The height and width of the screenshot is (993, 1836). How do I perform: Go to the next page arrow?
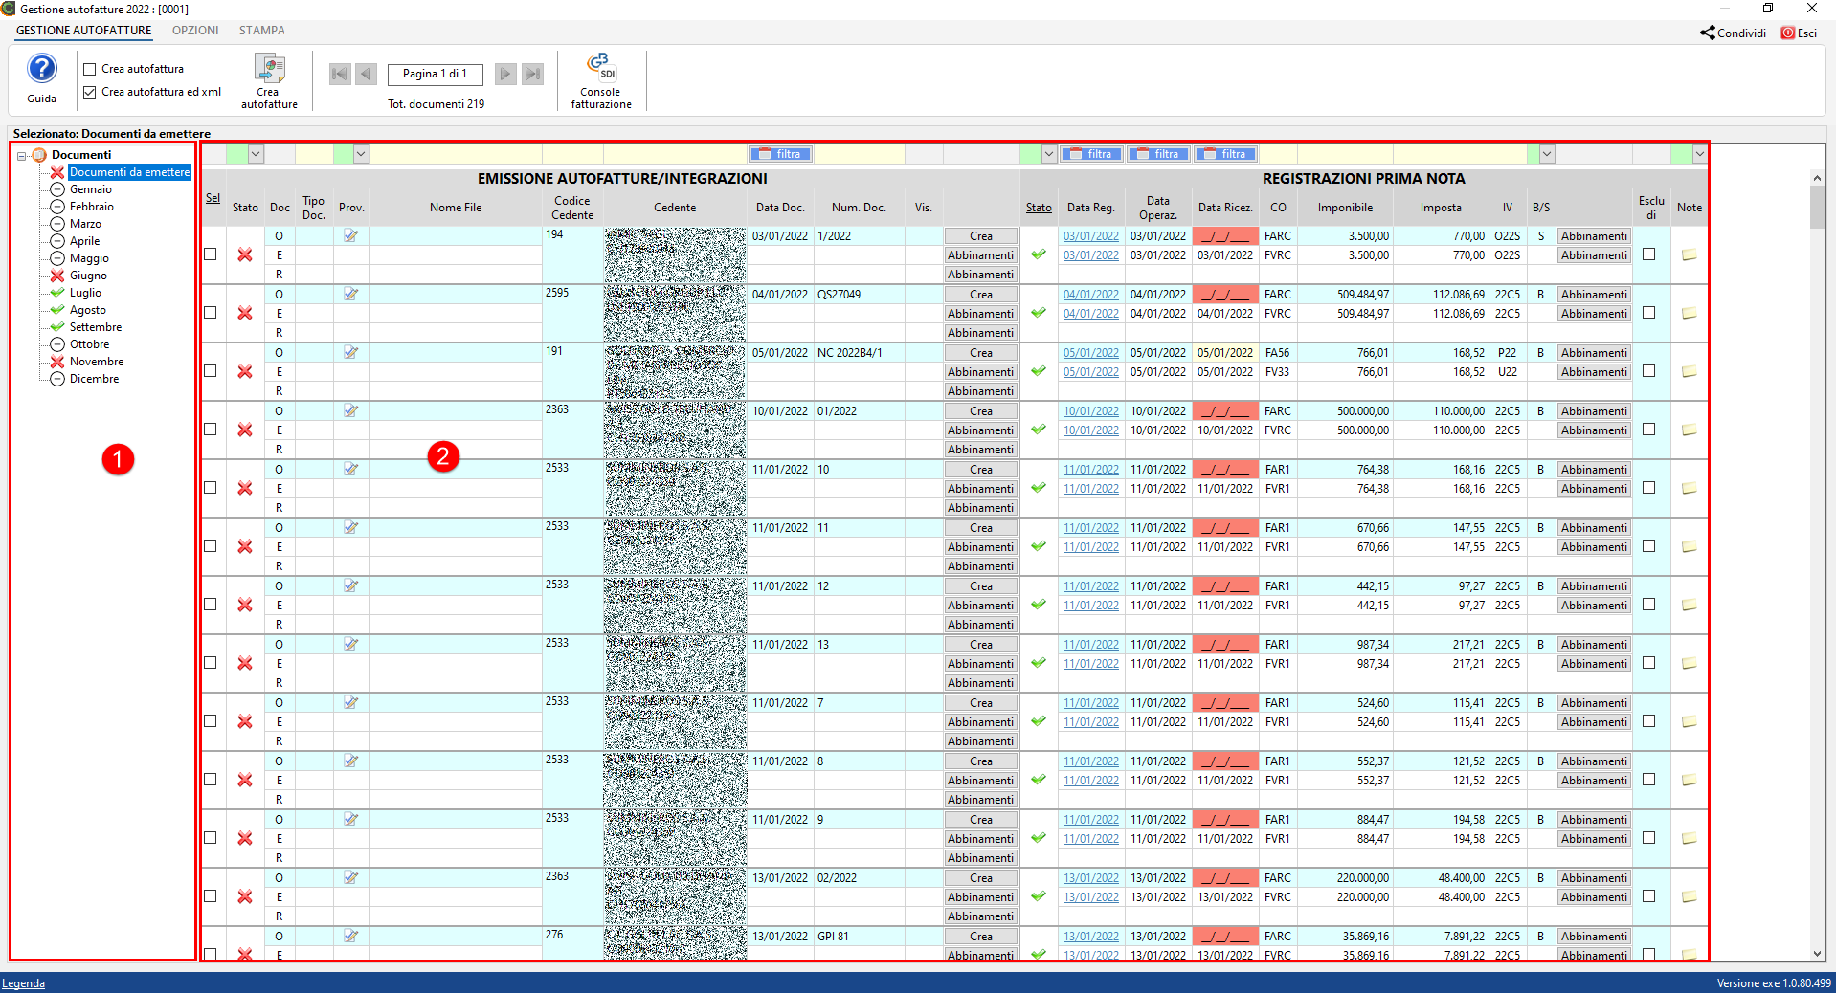pyautogui.click(x=505, y=74)
